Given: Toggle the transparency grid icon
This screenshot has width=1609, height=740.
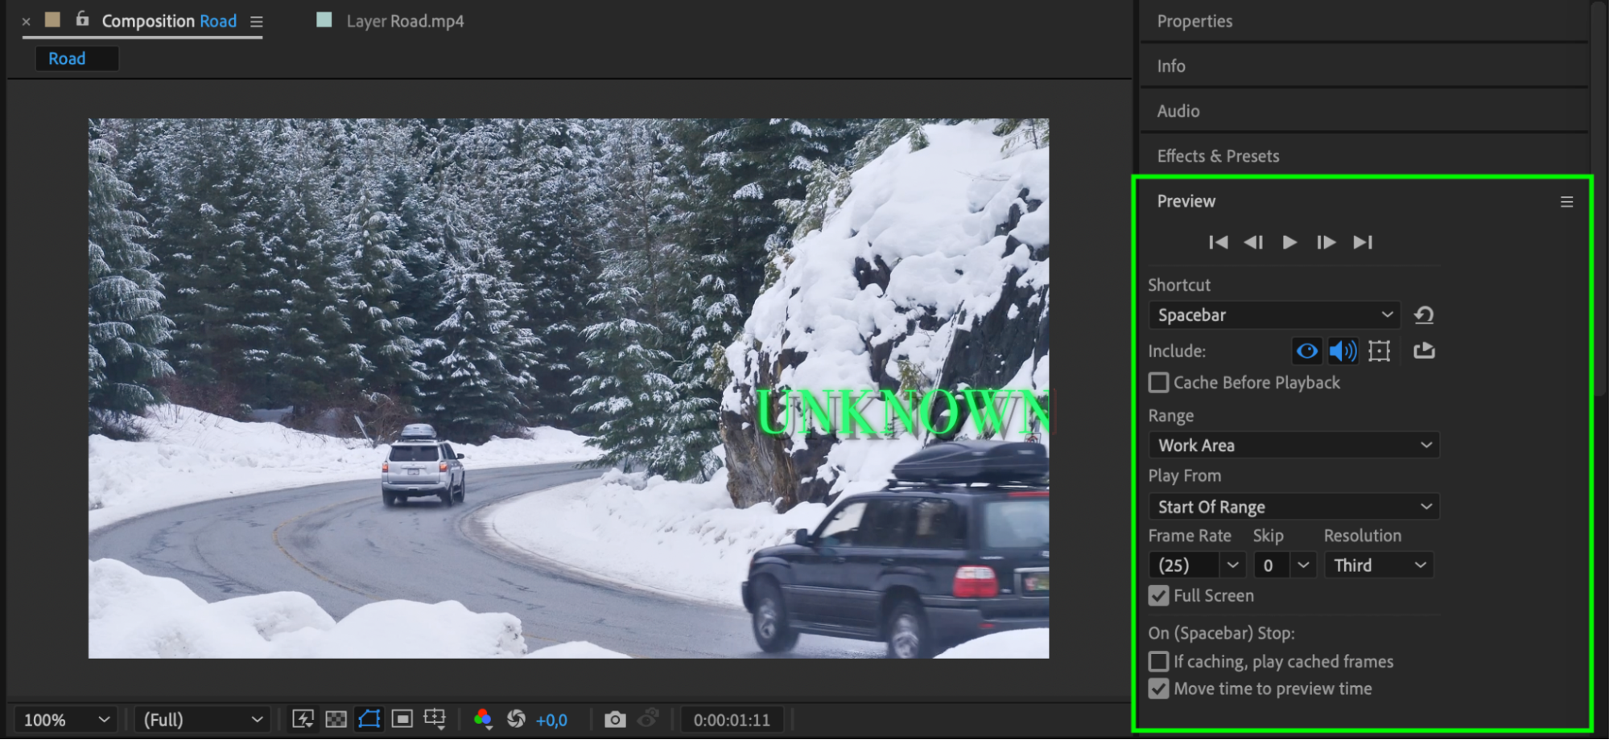Looking at the screenshot, I should click(336, 719).
